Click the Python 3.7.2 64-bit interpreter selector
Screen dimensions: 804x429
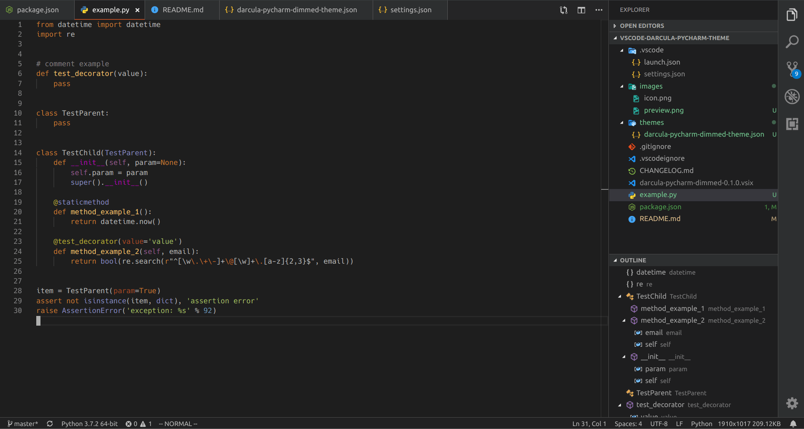(x=89, y=424)
